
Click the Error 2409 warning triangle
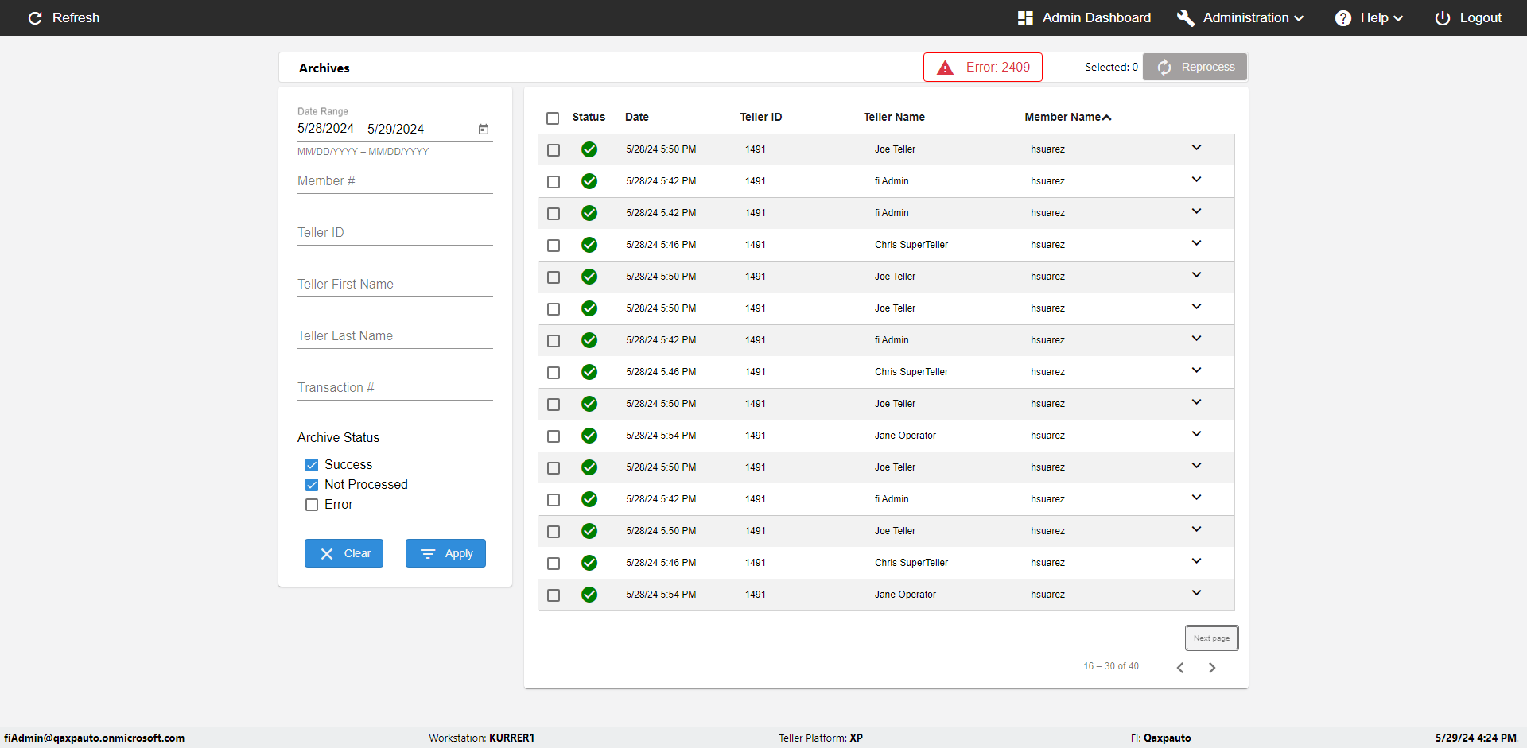[945, 68]
